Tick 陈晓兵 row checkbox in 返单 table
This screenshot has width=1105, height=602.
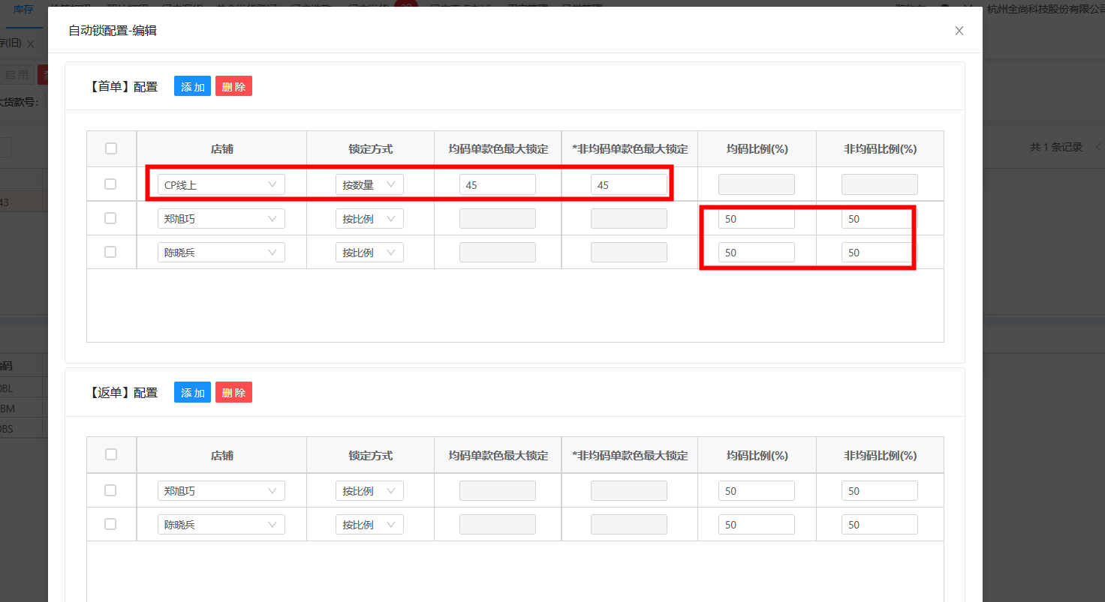tap(110, 524)
